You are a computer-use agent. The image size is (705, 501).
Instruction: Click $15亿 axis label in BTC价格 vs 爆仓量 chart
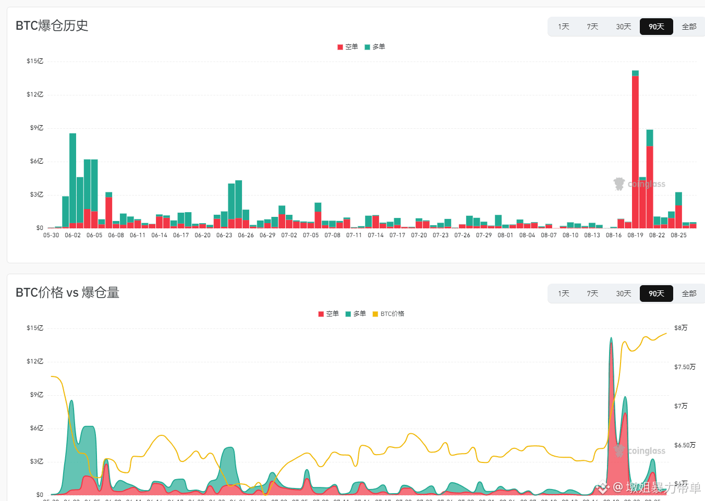click(x=35, y=328)
